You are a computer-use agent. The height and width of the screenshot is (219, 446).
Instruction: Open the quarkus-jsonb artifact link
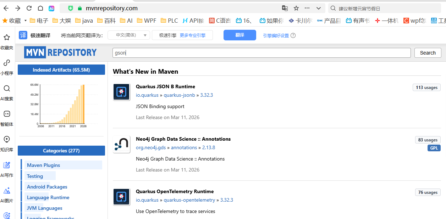click(179, 95)
